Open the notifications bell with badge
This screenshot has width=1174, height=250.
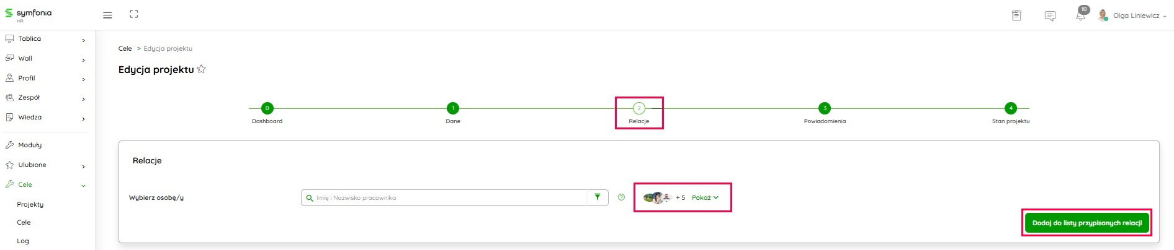pyautogui.click(x=1080, y=15)
